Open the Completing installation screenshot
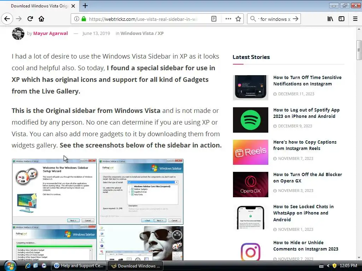Viewport: 362px width, 271px height. tap(54, 243)
